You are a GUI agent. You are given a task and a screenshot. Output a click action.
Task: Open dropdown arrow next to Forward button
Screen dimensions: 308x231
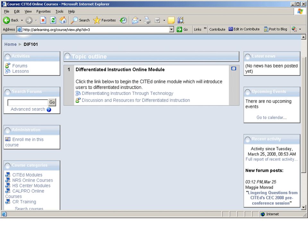pos(36,20)
